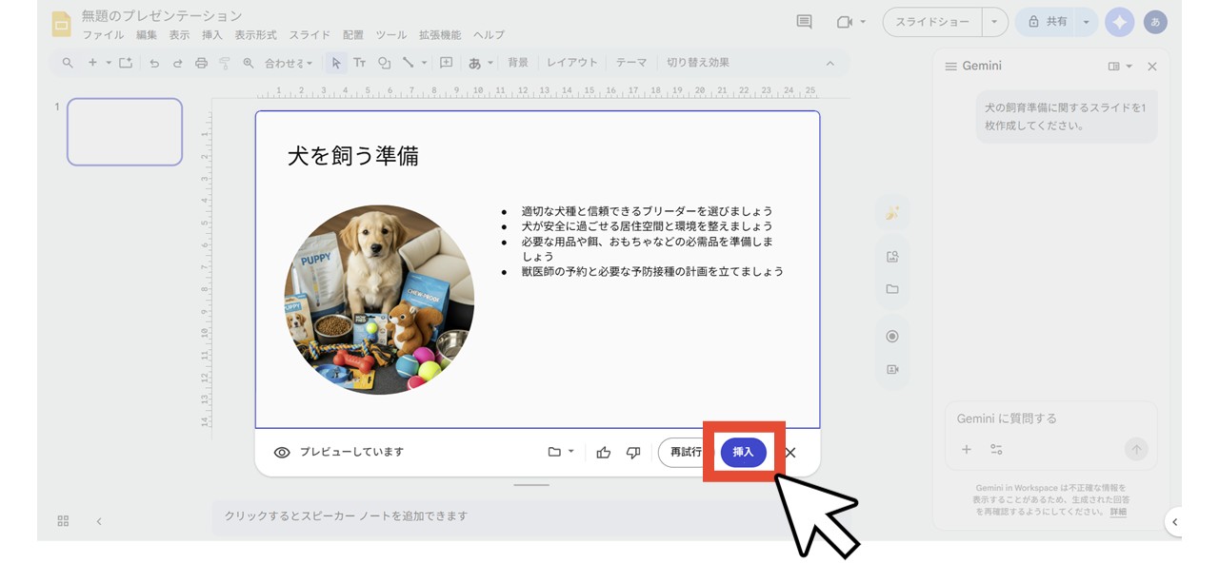Open the スライド menu
Screen dimensions: 1219x564
pyautogui.click(x=310, y=35)
